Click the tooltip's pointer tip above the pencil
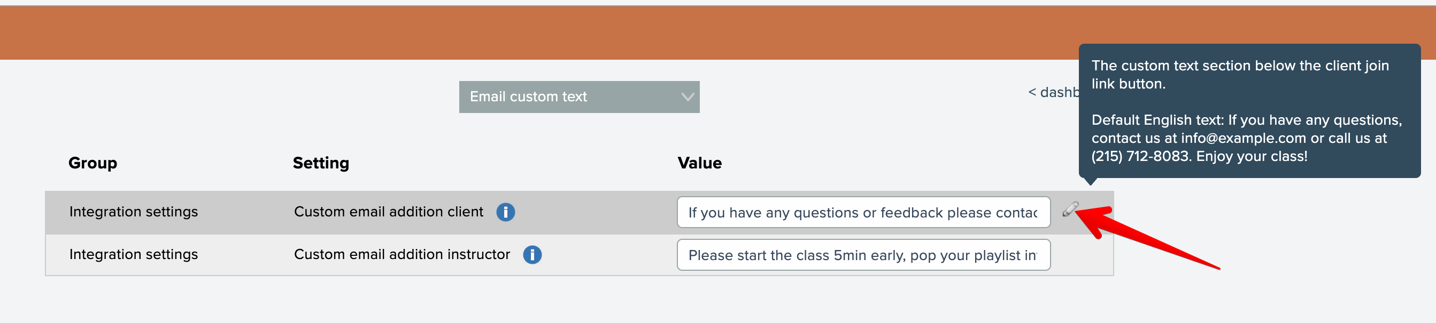This screenshot has height=323, width=1436. tap(1092, 181)
